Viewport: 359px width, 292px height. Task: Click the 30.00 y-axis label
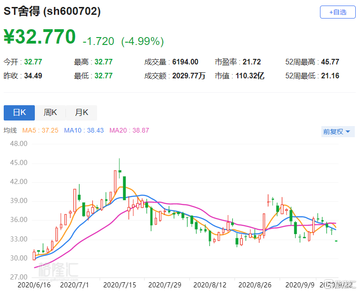pos(19,258)
